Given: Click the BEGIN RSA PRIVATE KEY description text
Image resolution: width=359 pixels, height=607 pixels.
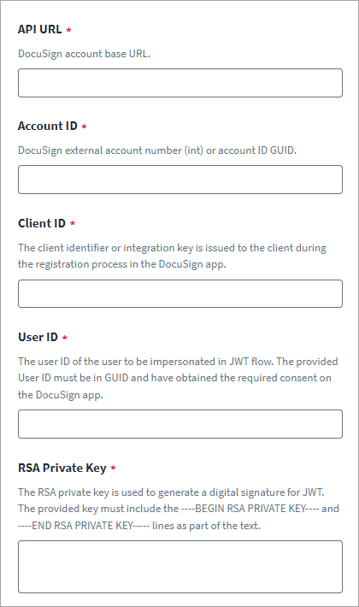Looking at the screenshot, I should tap(179, 509).
